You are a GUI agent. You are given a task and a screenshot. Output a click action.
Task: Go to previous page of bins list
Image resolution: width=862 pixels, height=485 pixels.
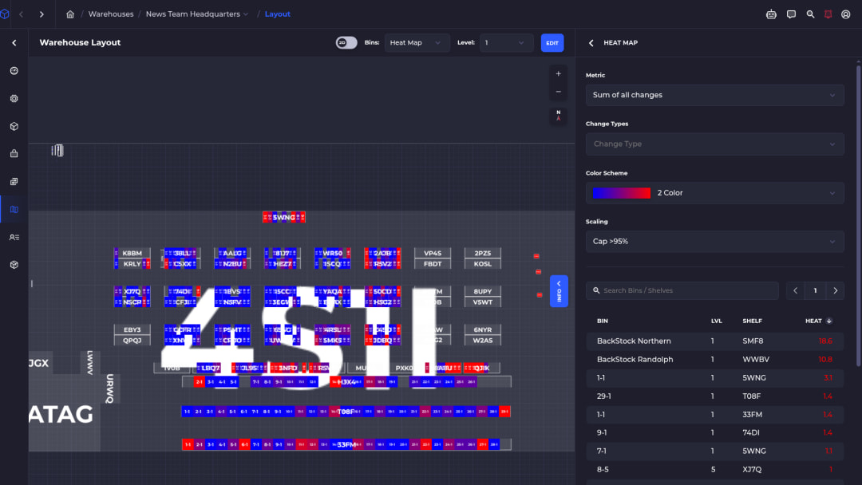[x=795, y=290]
